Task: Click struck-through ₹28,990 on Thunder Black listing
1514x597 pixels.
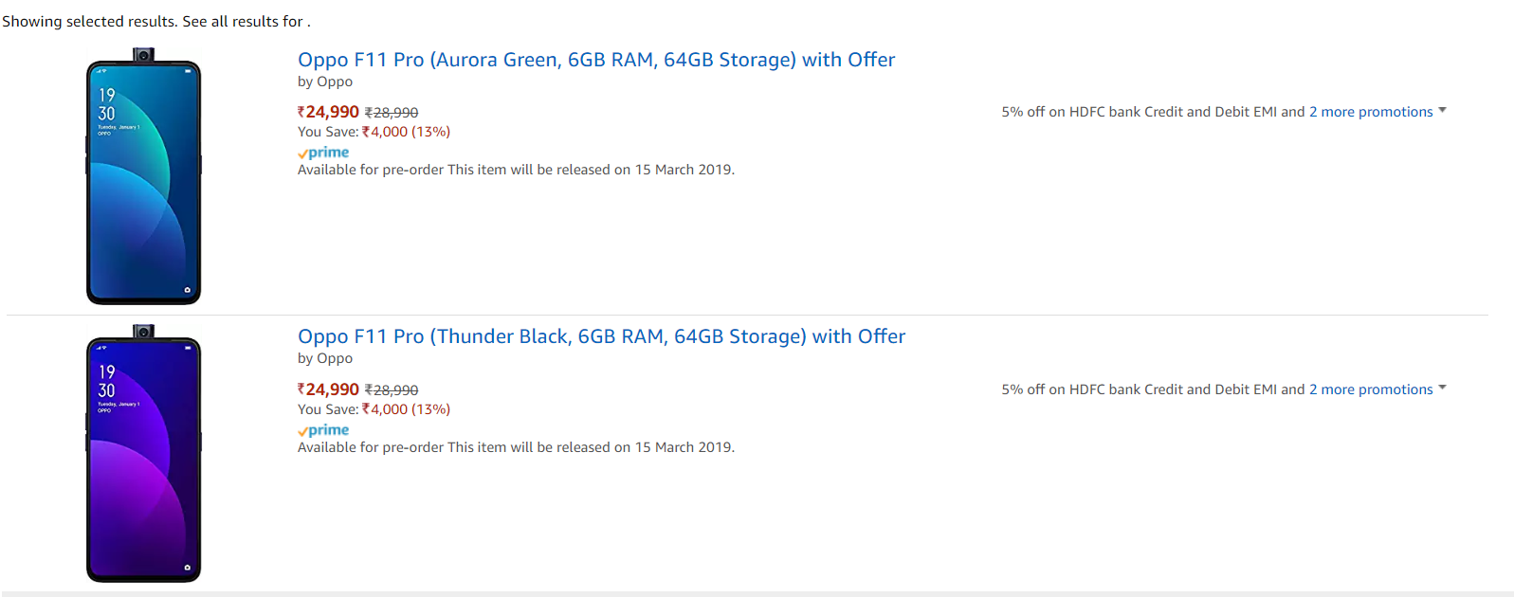Action: pos(392,390)
